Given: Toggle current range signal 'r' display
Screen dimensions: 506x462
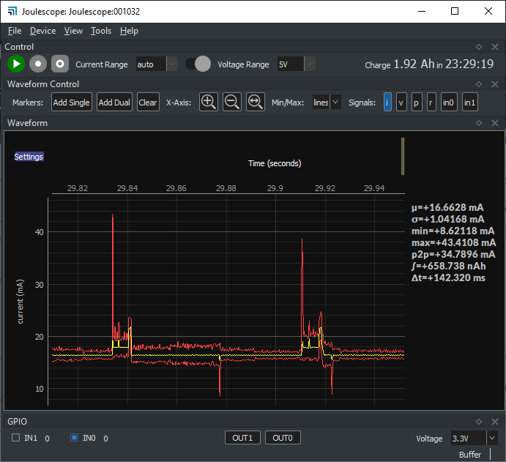Looking at the screenshot, I should (431, 103).
